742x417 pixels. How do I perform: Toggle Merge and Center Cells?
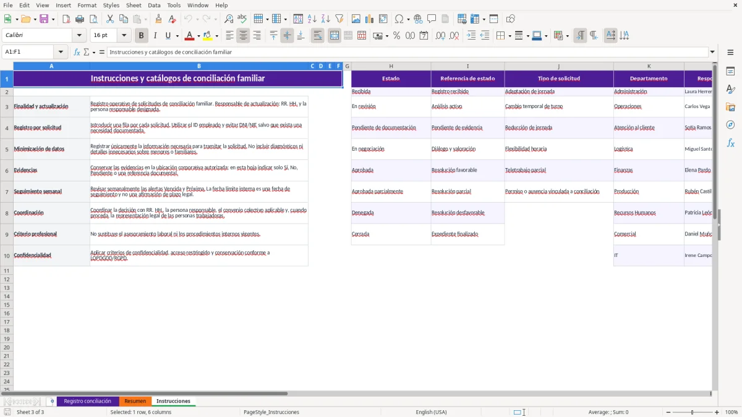coord(335,36)
